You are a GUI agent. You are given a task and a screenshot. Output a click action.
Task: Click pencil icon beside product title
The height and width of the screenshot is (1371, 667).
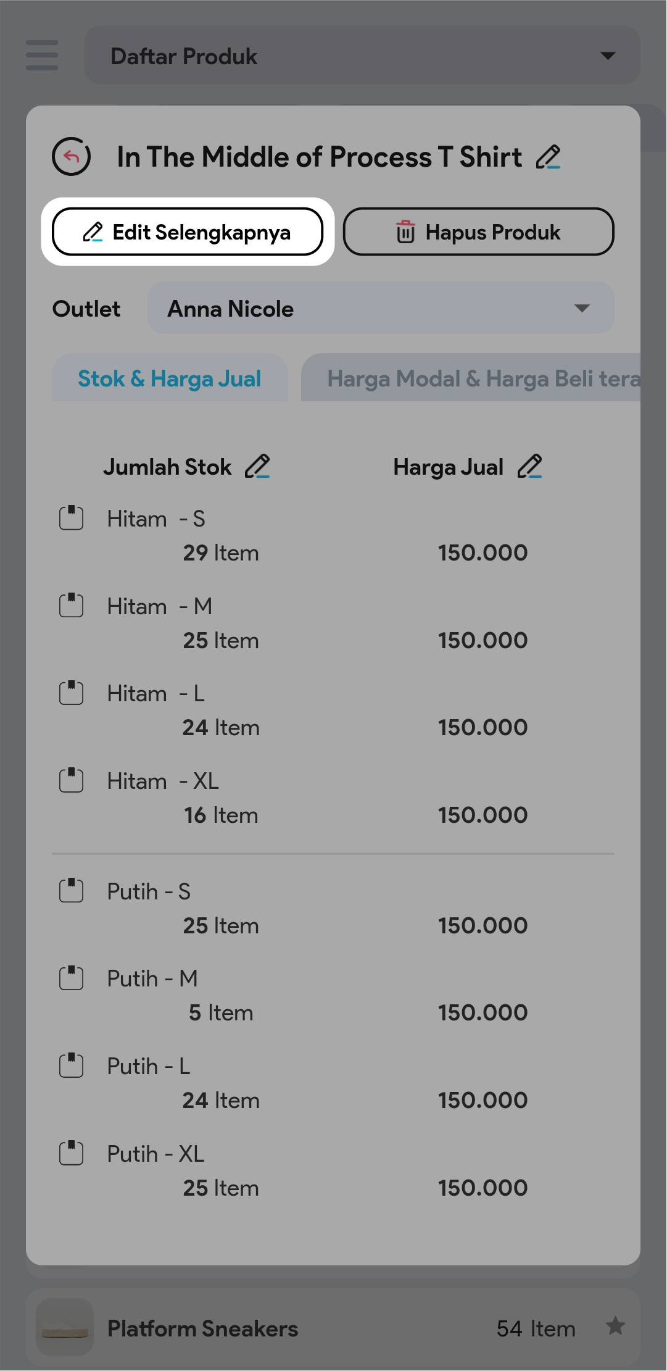tap(548, 157)
